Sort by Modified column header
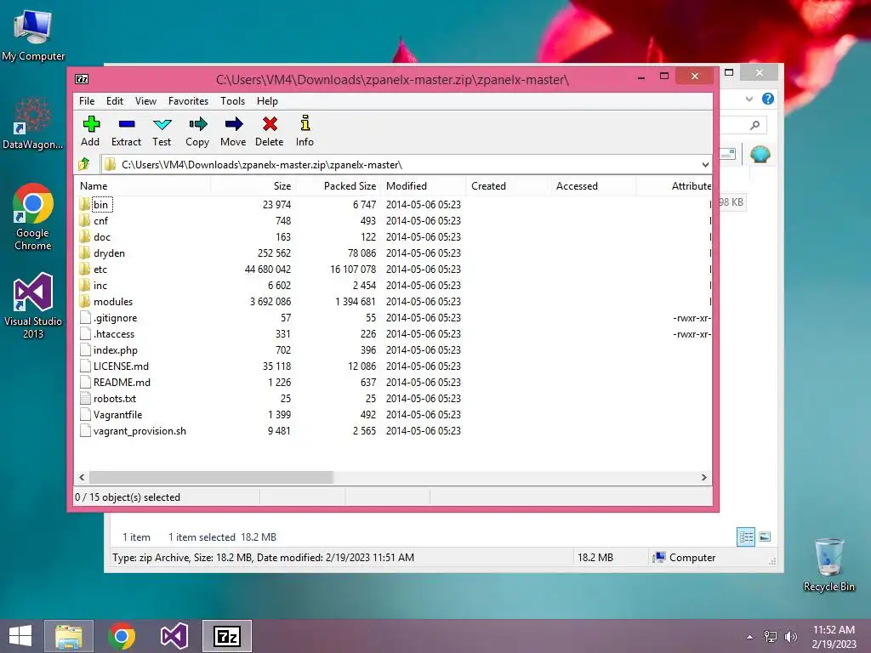This screenshot has width=871, height=653. 424,186
